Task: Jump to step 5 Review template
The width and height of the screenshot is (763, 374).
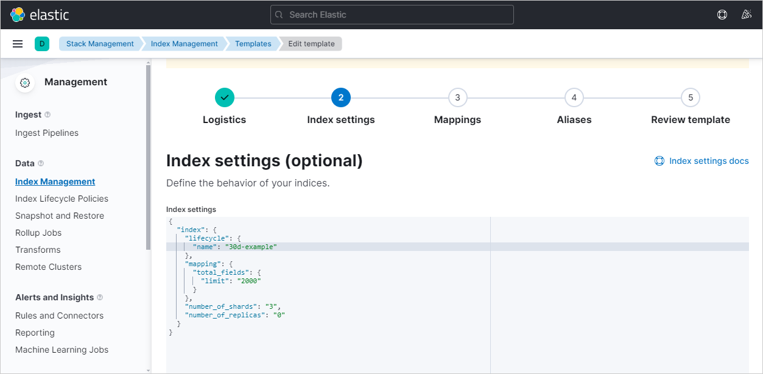Action: 690,97
